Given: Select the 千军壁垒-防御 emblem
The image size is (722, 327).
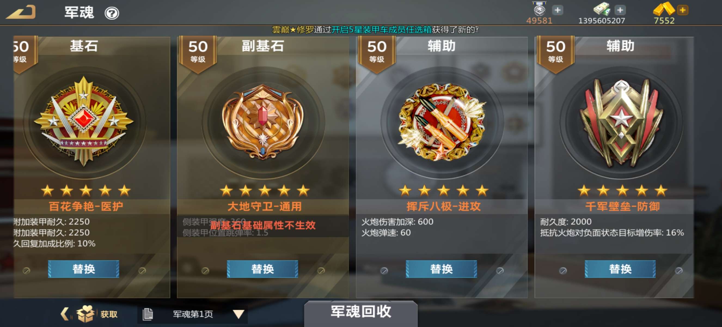Looking at the screenshot, I should tap(621, 122).
